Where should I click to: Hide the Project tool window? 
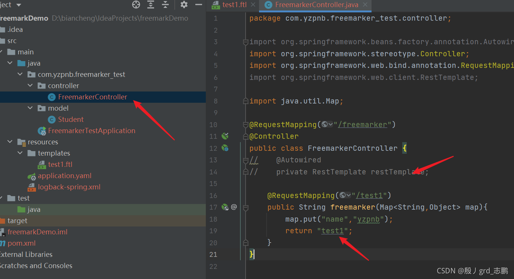click(x=199, y=4)
